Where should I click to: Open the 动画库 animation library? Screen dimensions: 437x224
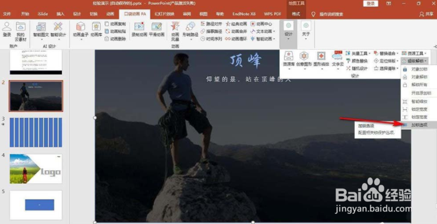click(x=96, y=30)
